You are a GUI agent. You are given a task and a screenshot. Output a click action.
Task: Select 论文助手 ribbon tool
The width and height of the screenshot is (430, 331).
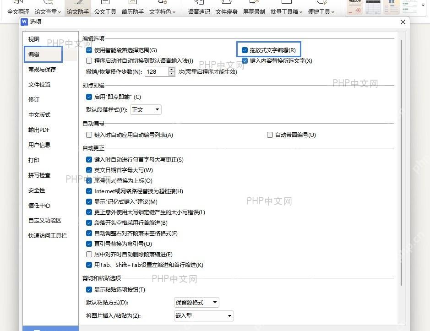point(77,8)
